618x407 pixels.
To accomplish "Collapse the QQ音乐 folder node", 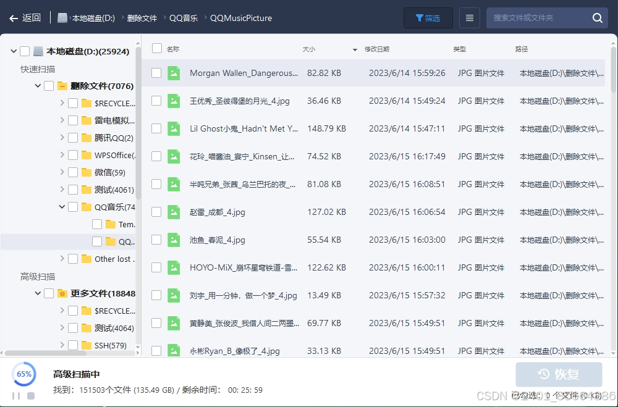I will 62,207.
